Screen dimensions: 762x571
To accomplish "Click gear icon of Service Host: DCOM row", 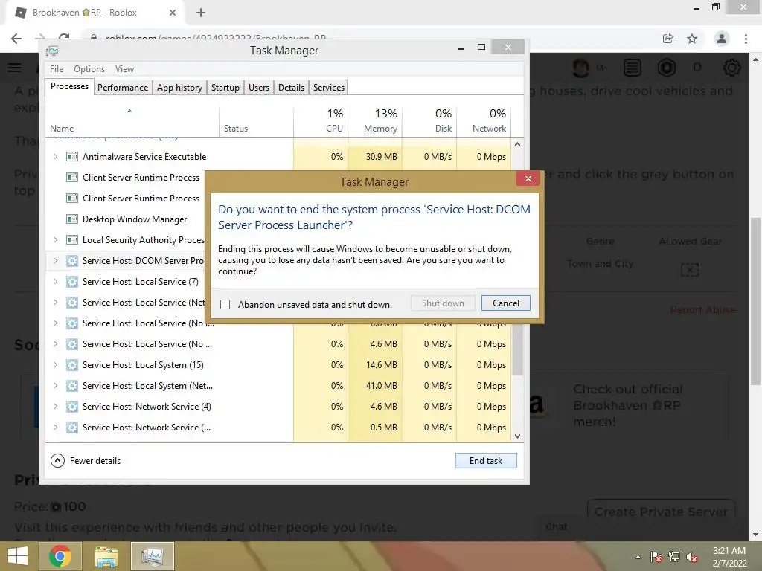I will pos(72,261).
